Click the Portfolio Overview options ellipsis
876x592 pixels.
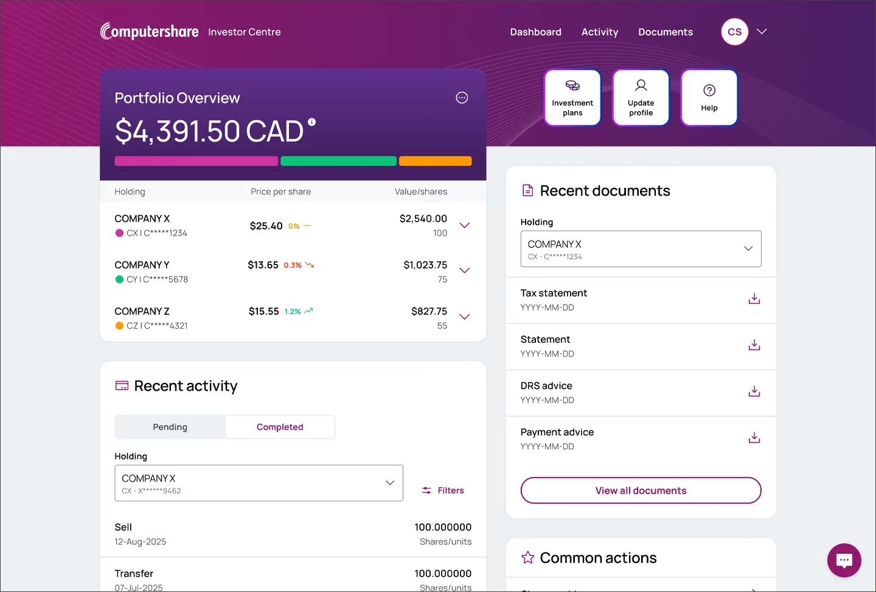[462, 97]
